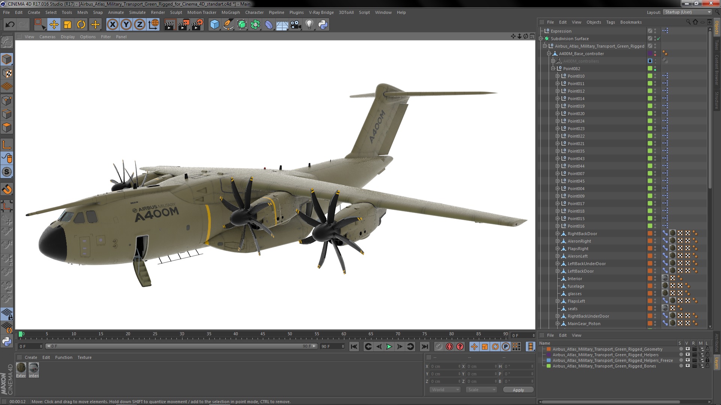Click the frame 45 timeline marker
Viewport: 721px width, 405px height.
262,334
